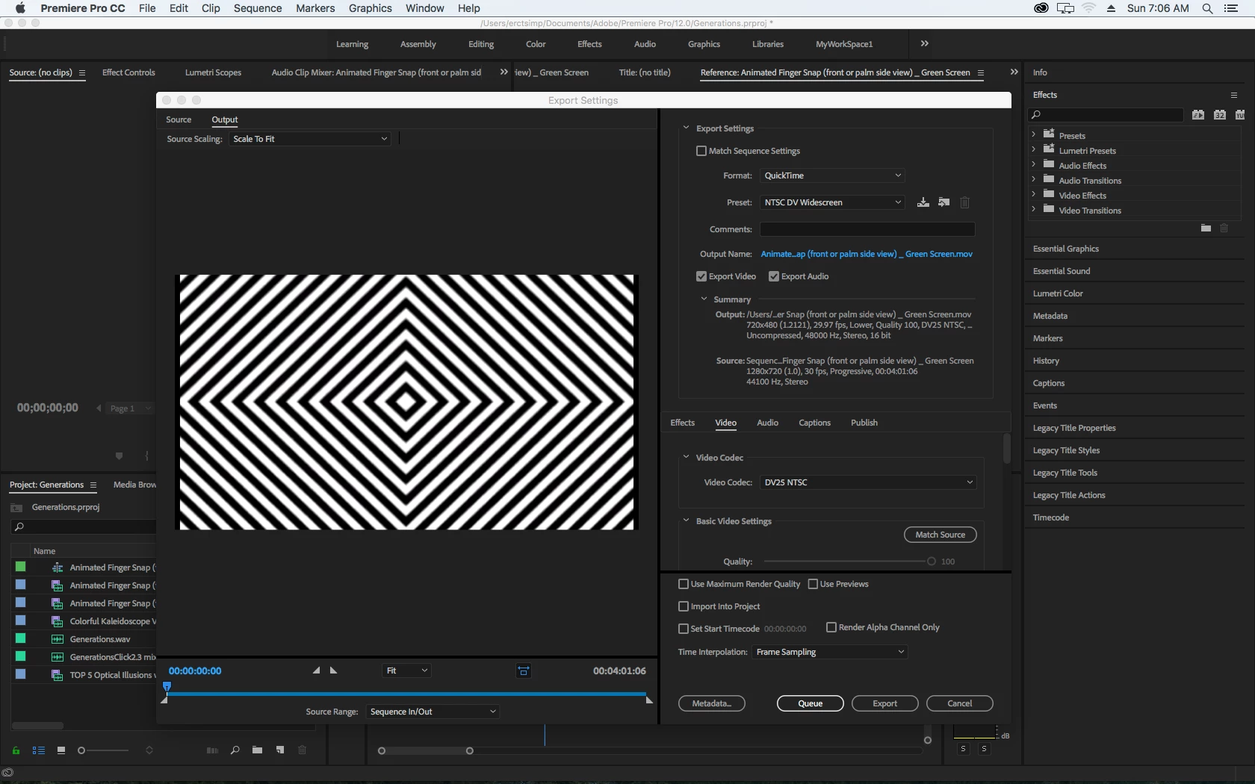Click the Match Source button
1255x784 pixels.
pos(941,535)
